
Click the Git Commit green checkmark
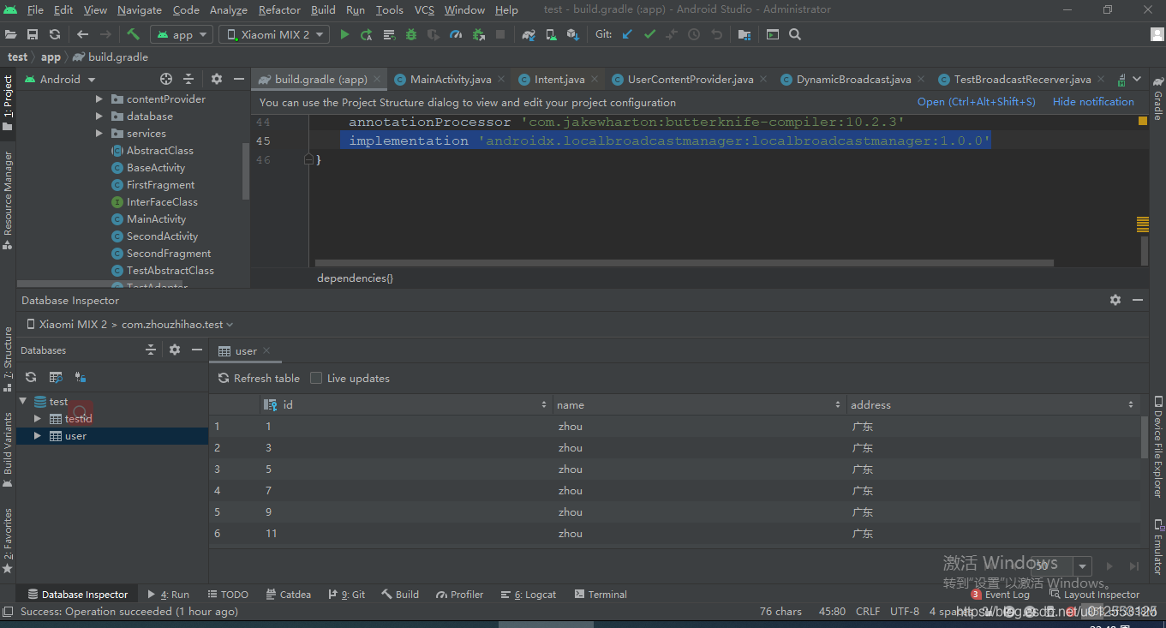click(x=649, y=34)
